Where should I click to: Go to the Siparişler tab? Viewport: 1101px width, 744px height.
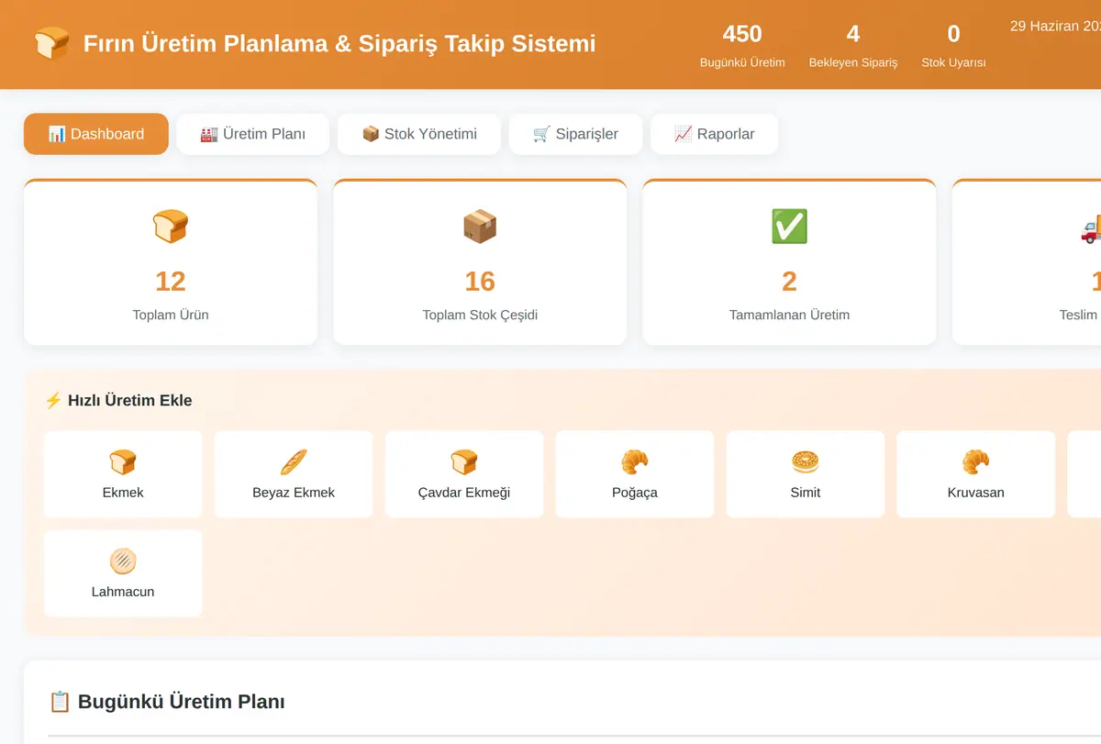pos(575,134)
